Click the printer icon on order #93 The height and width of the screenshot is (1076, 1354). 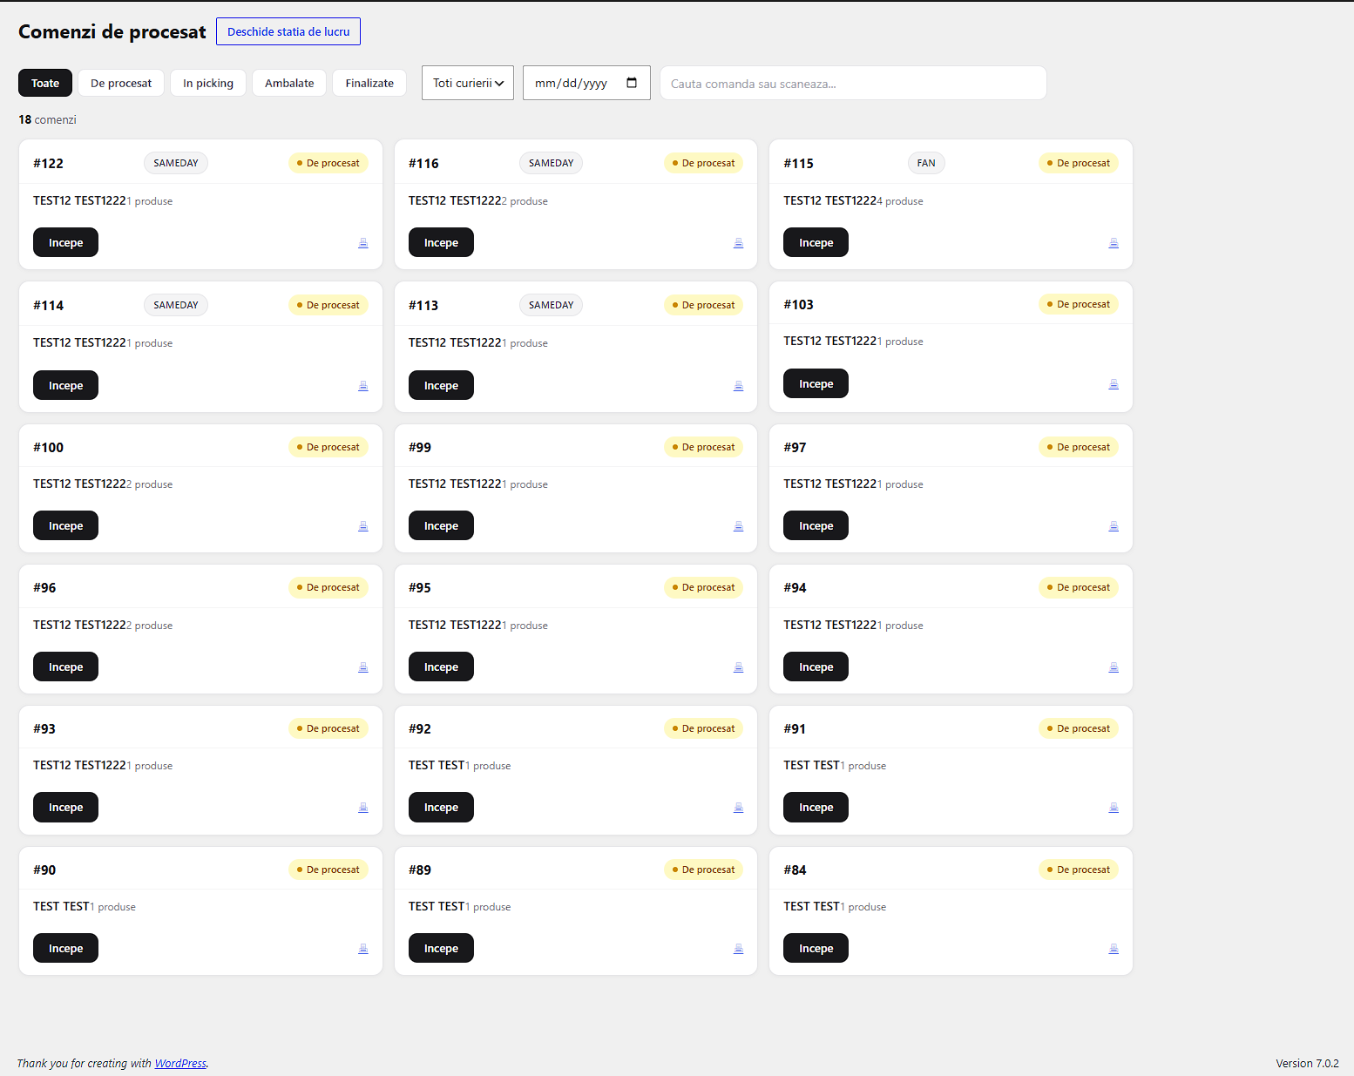(x=363, y=808)
